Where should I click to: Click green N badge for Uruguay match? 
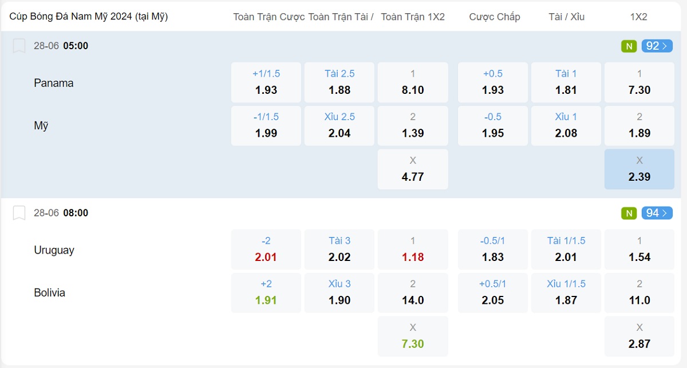coord(629,213)
